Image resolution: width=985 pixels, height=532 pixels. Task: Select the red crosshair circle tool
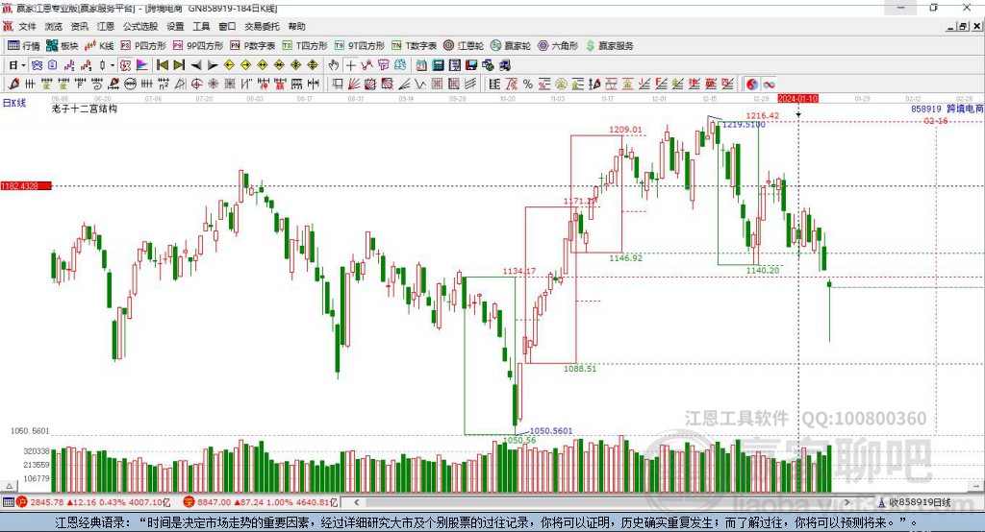point(196,84)
